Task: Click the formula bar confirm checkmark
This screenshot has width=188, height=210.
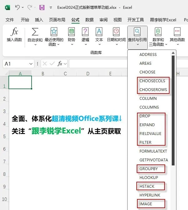Action: coord(52,64)
